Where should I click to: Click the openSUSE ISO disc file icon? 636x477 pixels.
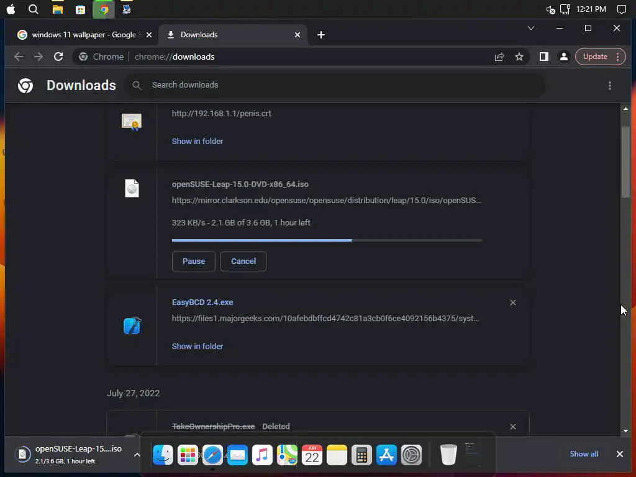(x=132, y=188)
